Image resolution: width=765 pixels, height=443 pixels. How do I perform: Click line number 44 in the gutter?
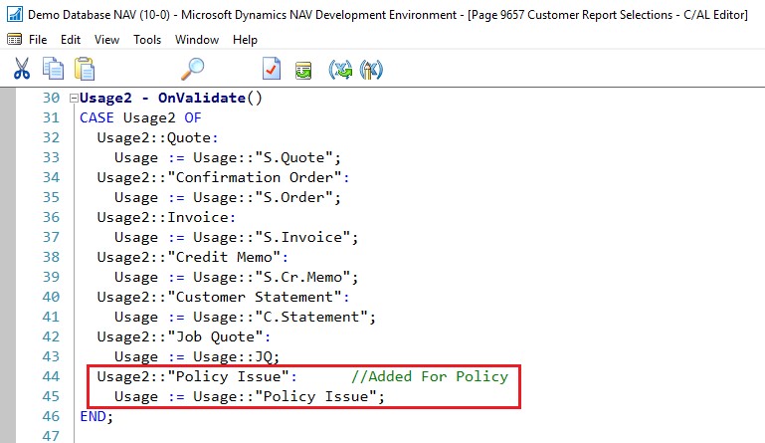[50, 376]
